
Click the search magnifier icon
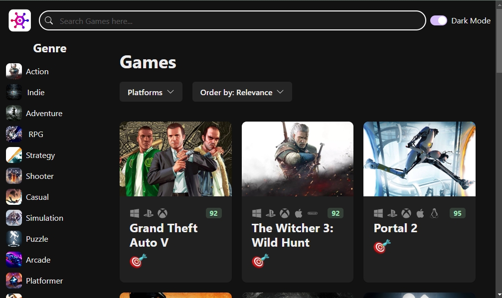point(49,20)
